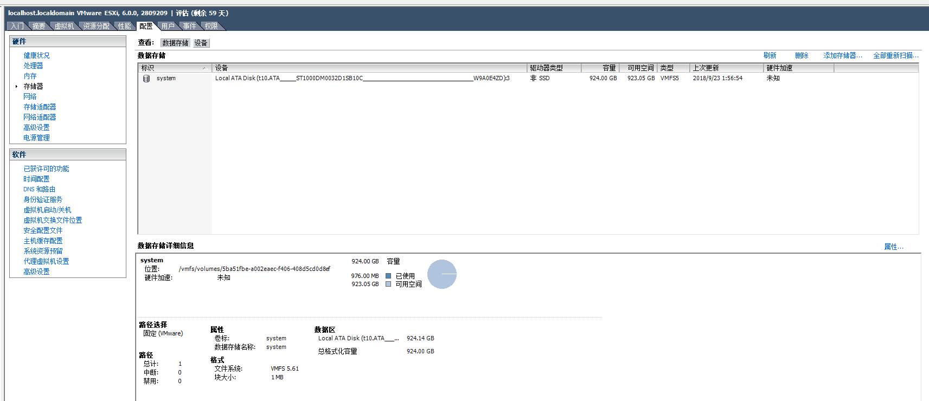929x401 pixels.
Task: Click the 已使用 blue legend swatch
Action: 388,276
